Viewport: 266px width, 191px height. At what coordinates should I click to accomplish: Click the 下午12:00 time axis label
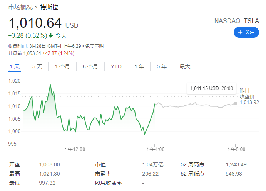74,149
